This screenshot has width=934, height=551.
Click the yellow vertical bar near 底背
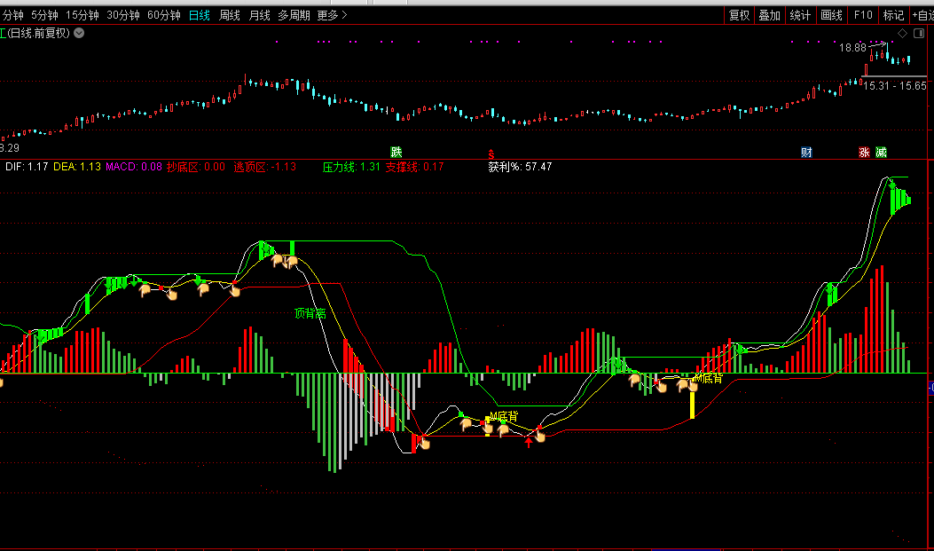tap(693, 404)
